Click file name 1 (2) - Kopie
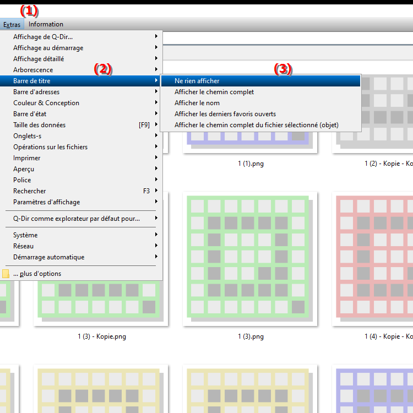Image resolution: width=413 pixels, height=413 pixels. click(x=389, y=164)
